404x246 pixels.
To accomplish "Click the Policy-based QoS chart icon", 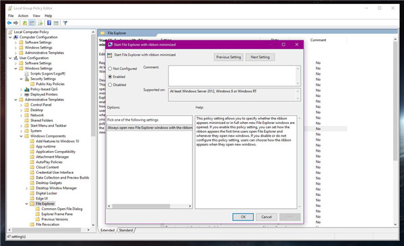I will tap(27, 89).
